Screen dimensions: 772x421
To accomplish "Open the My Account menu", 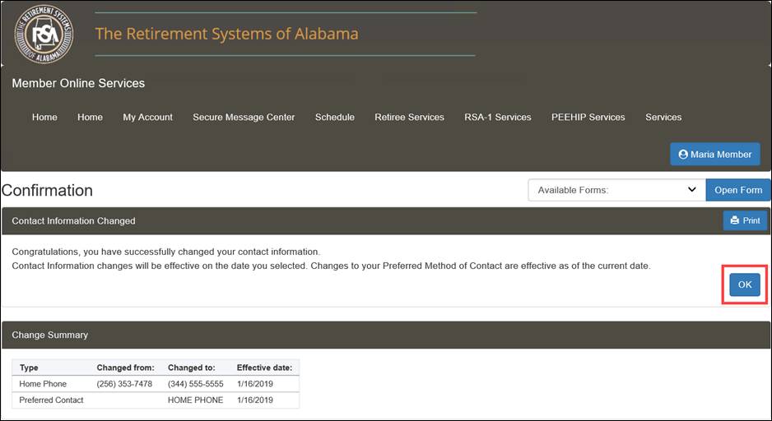I will point(147,118).
